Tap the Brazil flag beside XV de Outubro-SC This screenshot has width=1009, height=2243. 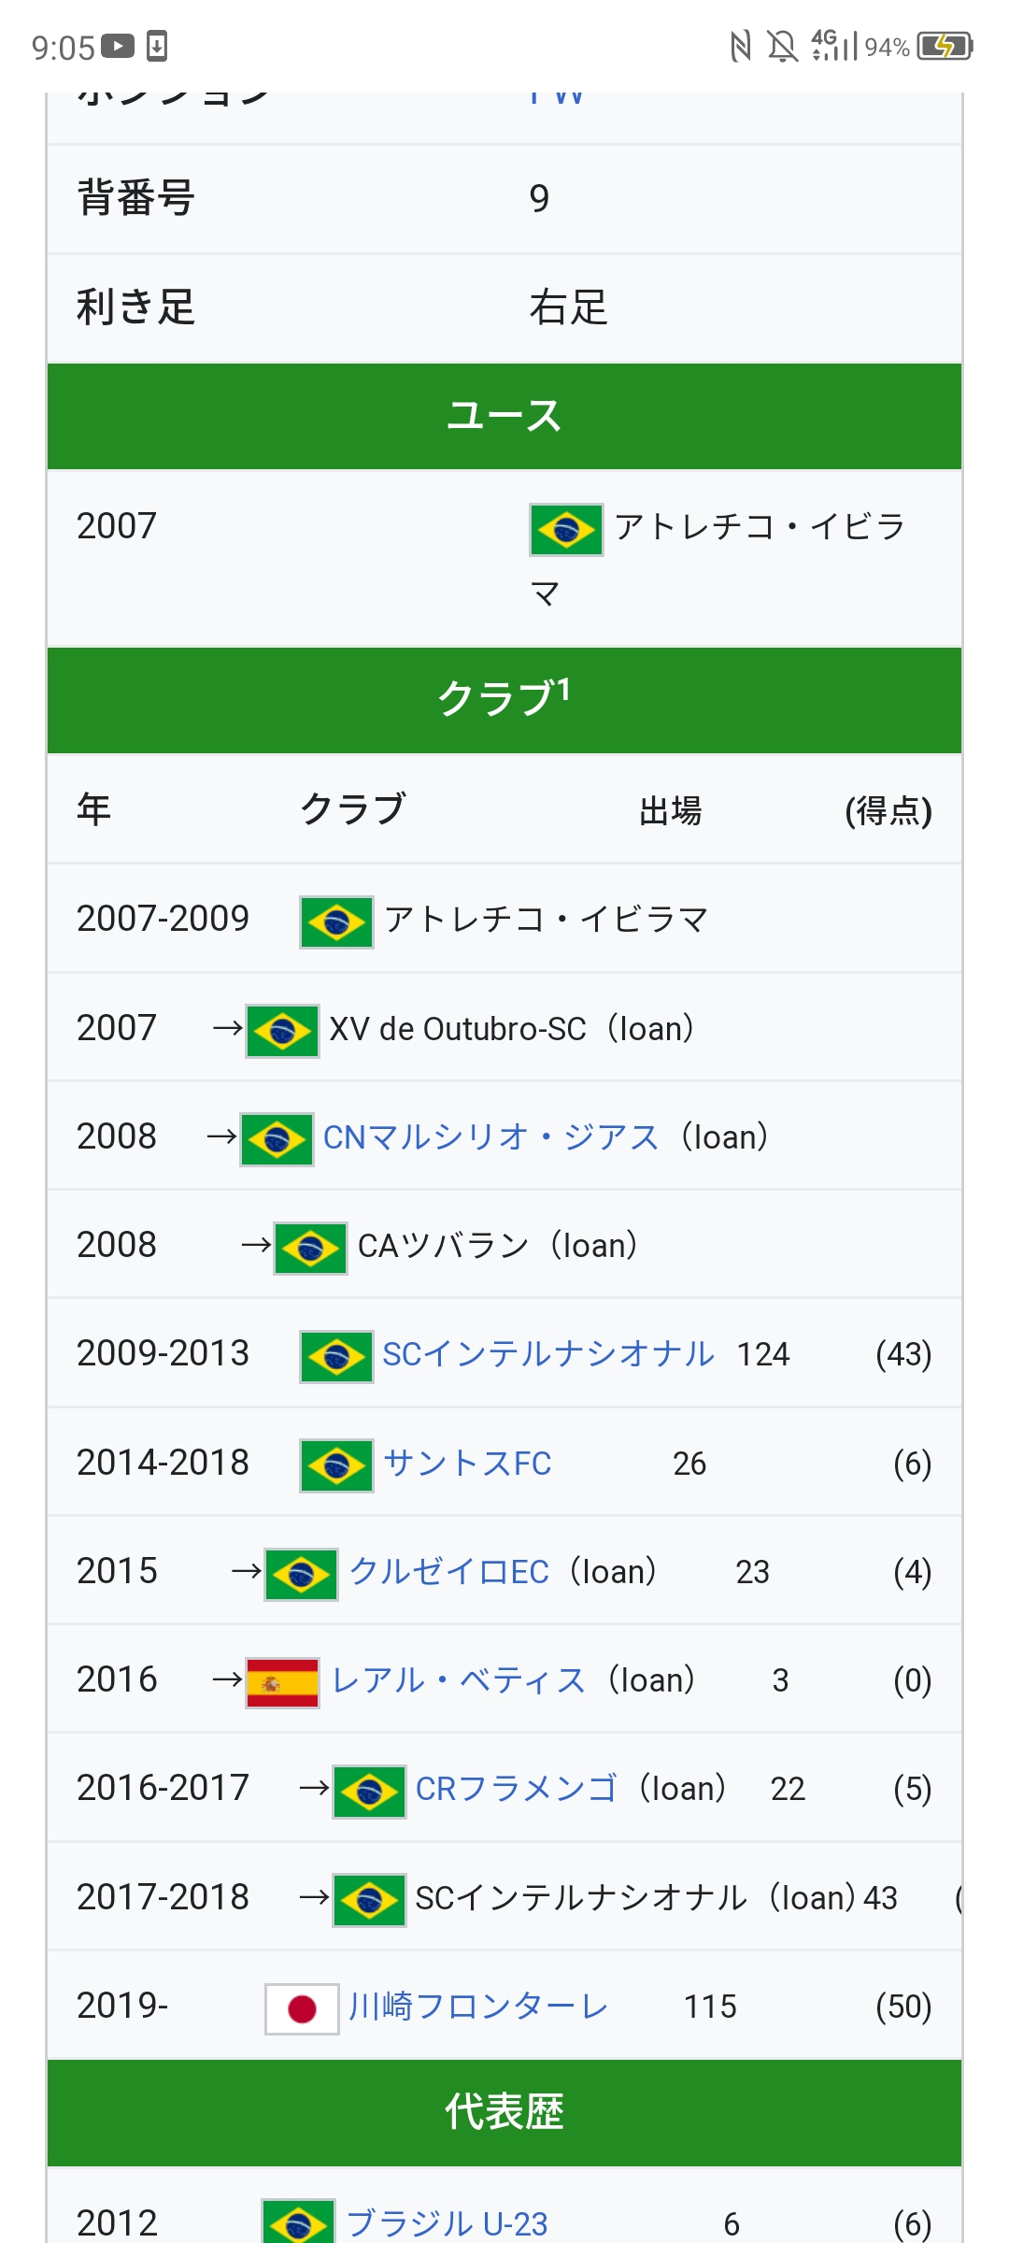tap(282, 1031)
